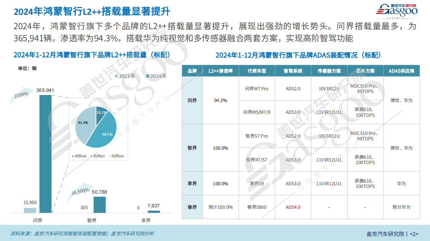Click the red ADS4.0 cell

[293, 207]
